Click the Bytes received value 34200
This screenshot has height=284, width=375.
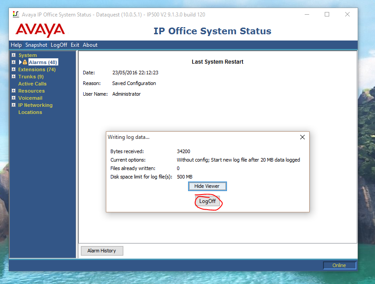(183, 151)
